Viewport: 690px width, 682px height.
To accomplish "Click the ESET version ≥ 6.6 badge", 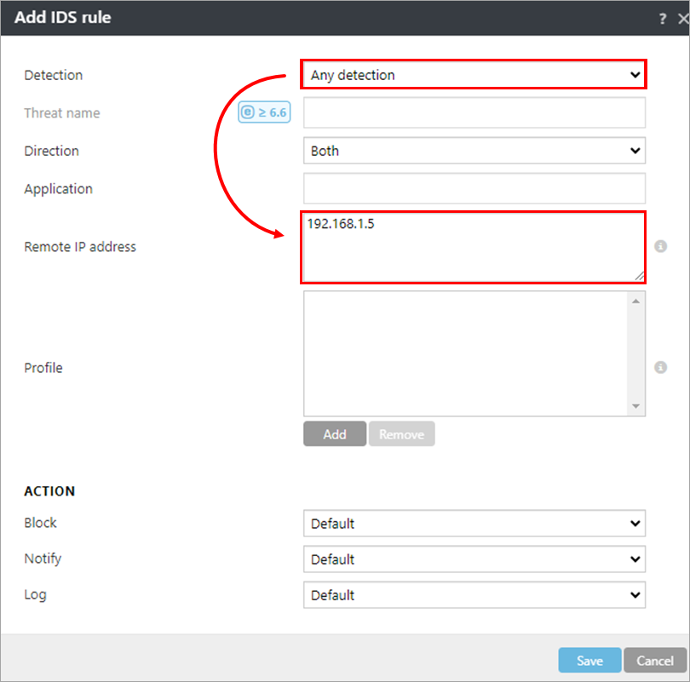I will tap(264, 112).
